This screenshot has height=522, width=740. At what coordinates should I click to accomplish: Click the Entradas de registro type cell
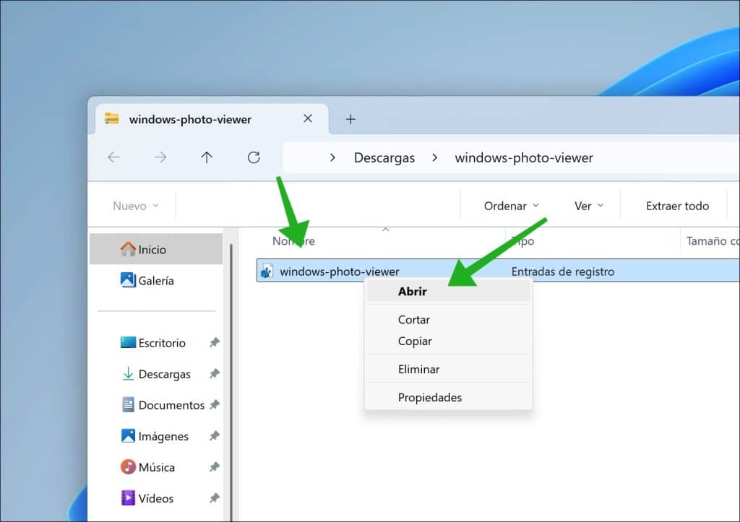click(x=562, y=271)
